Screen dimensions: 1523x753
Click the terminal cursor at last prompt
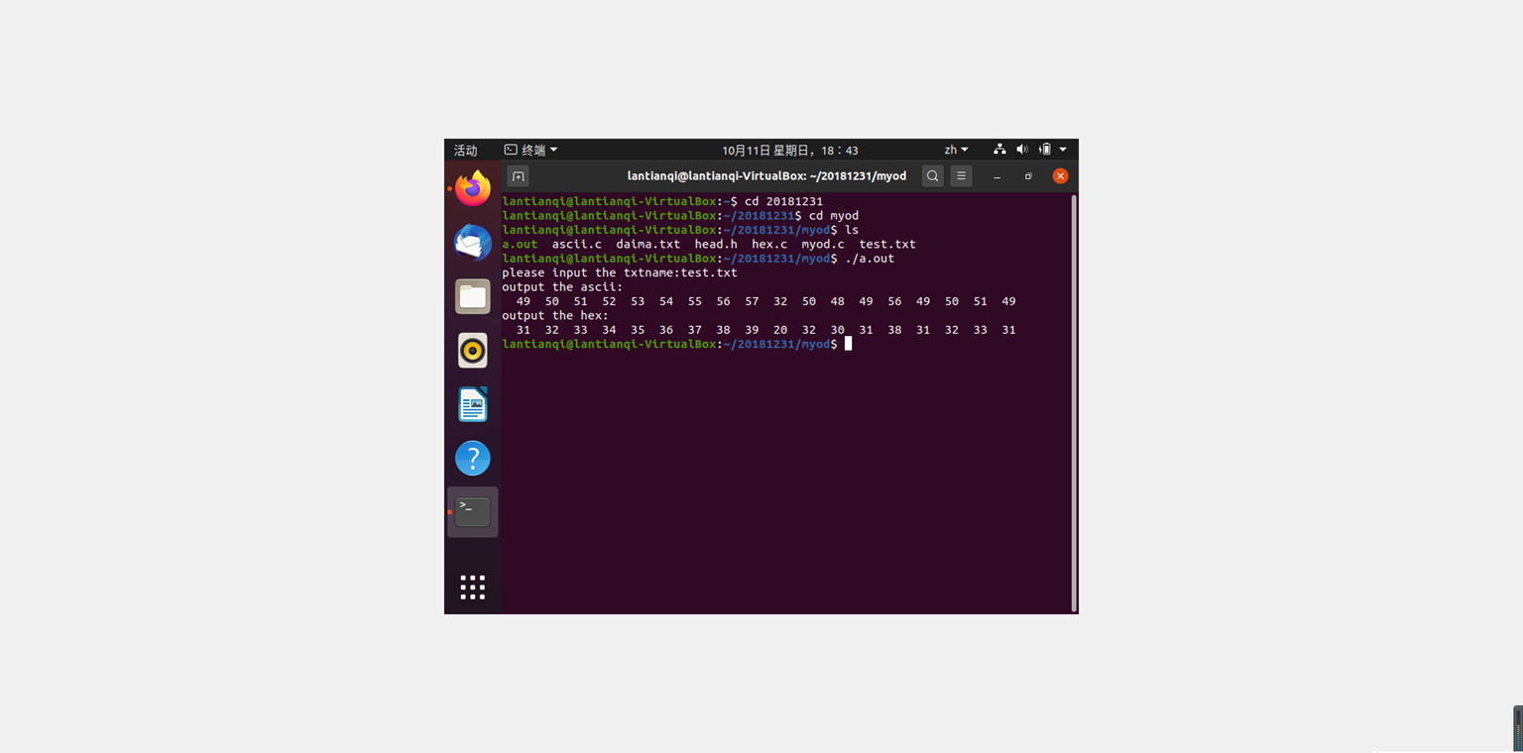848,344
